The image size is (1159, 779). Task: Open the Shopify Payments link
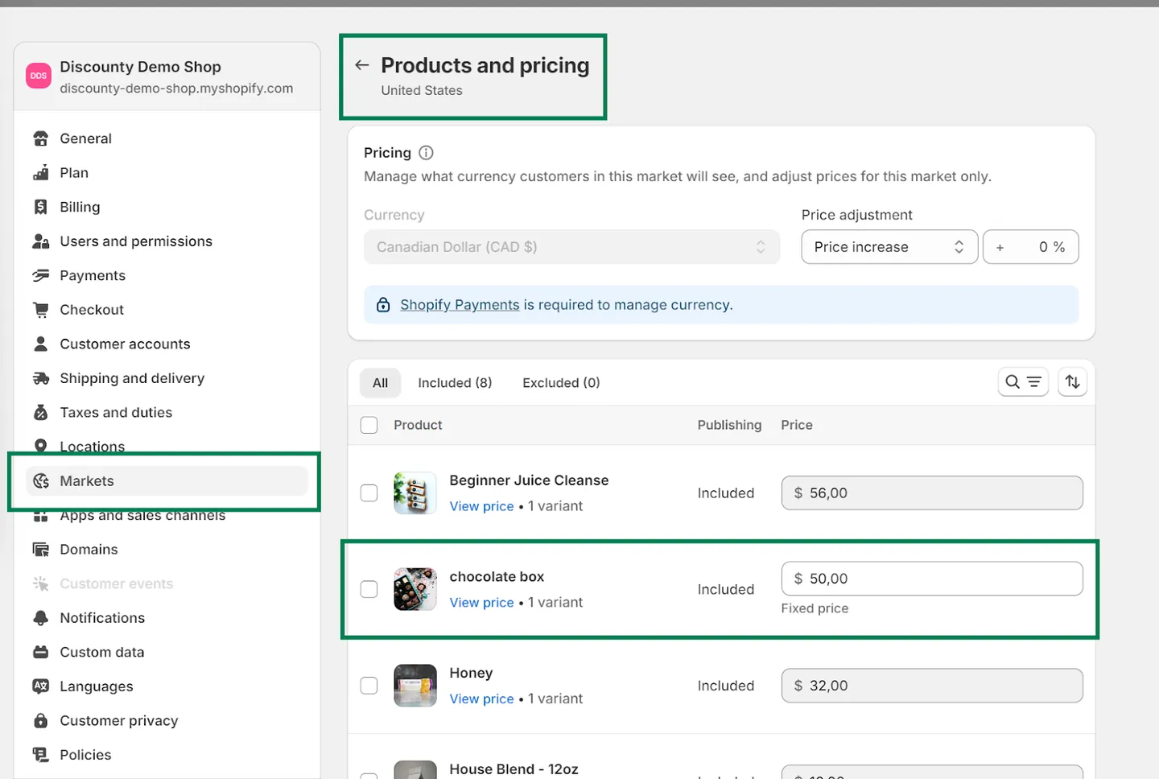pos(460,305)
